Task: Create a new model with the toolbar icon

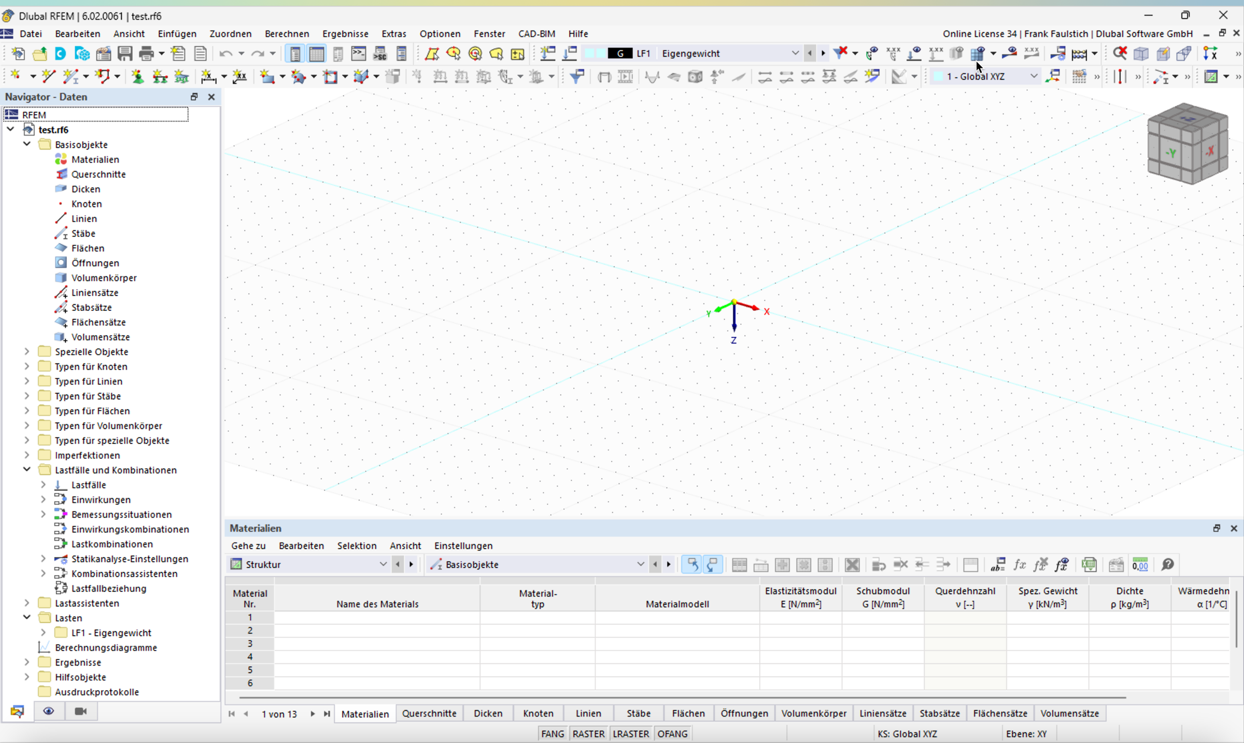Action: click(x=18, y=53)
